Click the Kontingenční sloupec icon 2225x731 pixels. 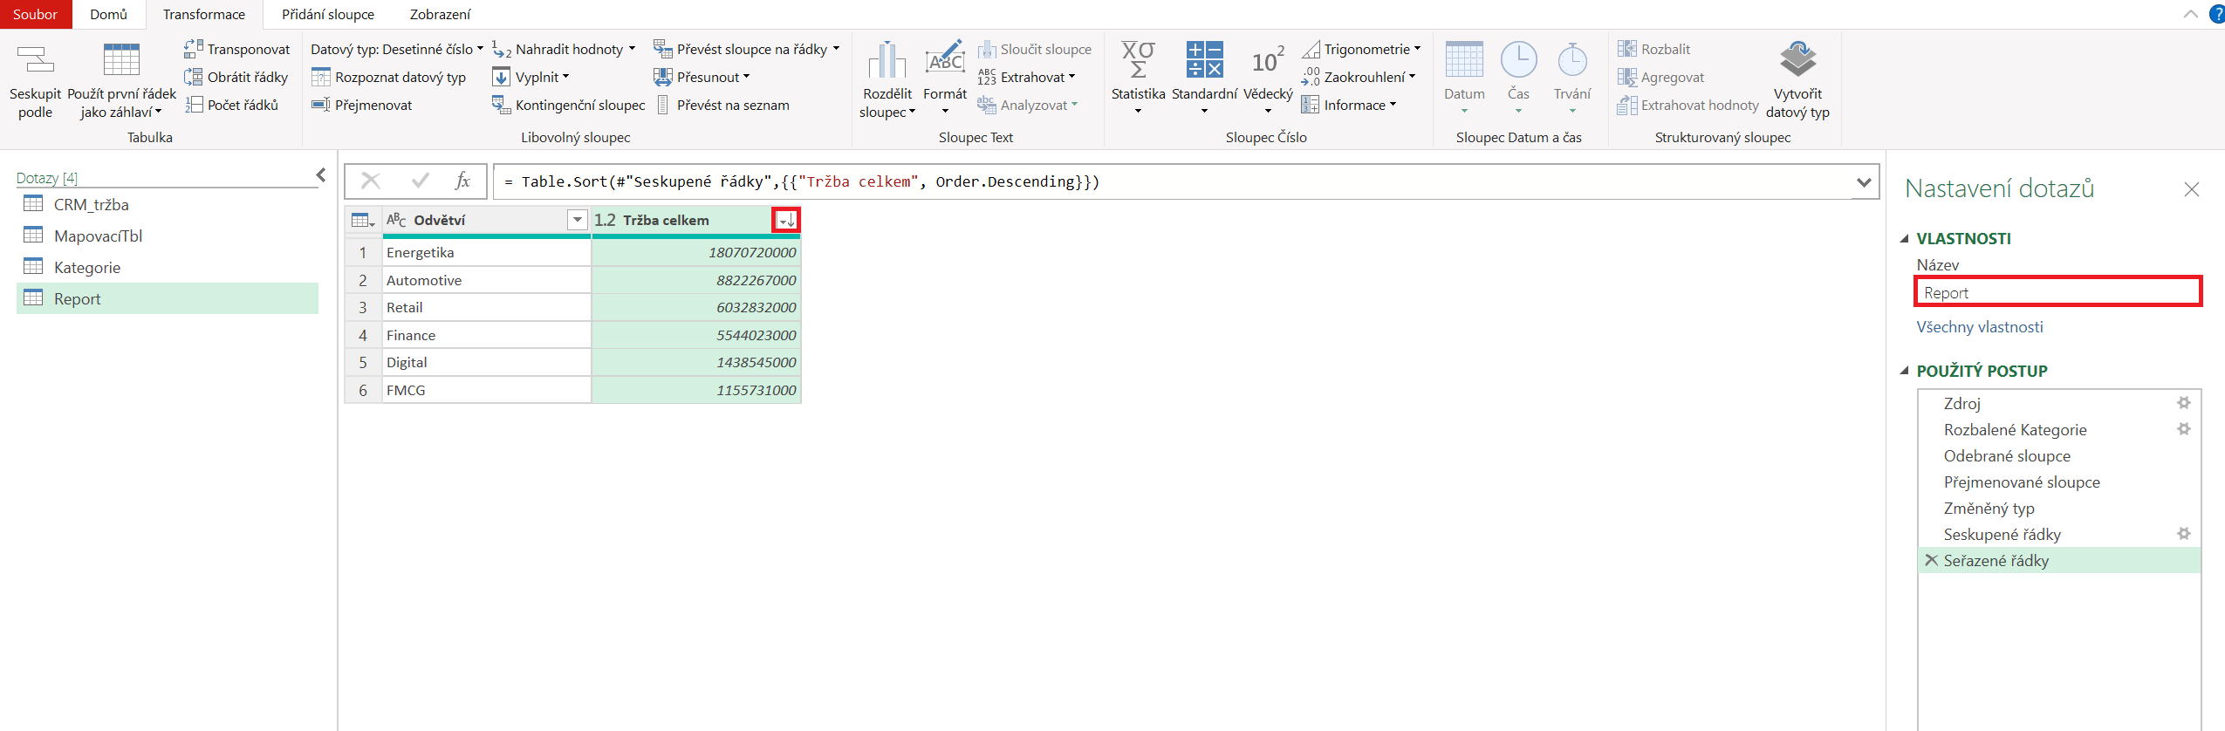(x=501, y=105)
